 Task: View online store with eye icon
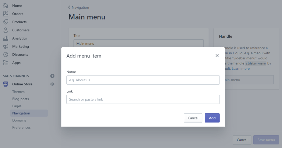52,84
